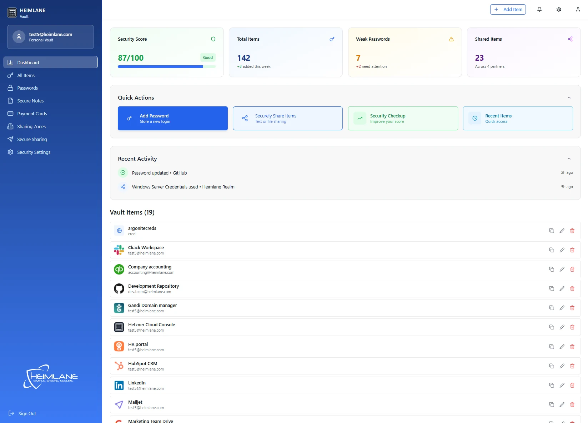The height and width of the screenshot is (423, 588).
Task: Edit Company accounting entry
Action: (562, 269)
